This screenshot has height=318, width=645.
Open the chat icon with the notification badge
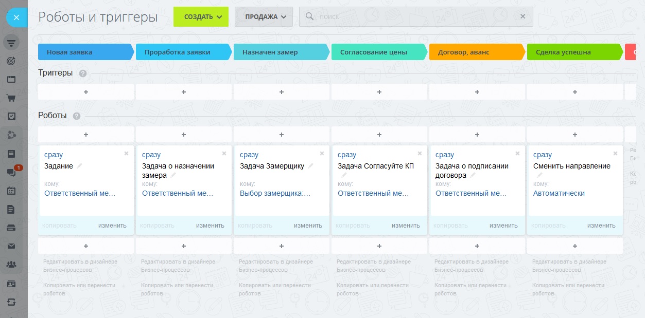point(11,172)
